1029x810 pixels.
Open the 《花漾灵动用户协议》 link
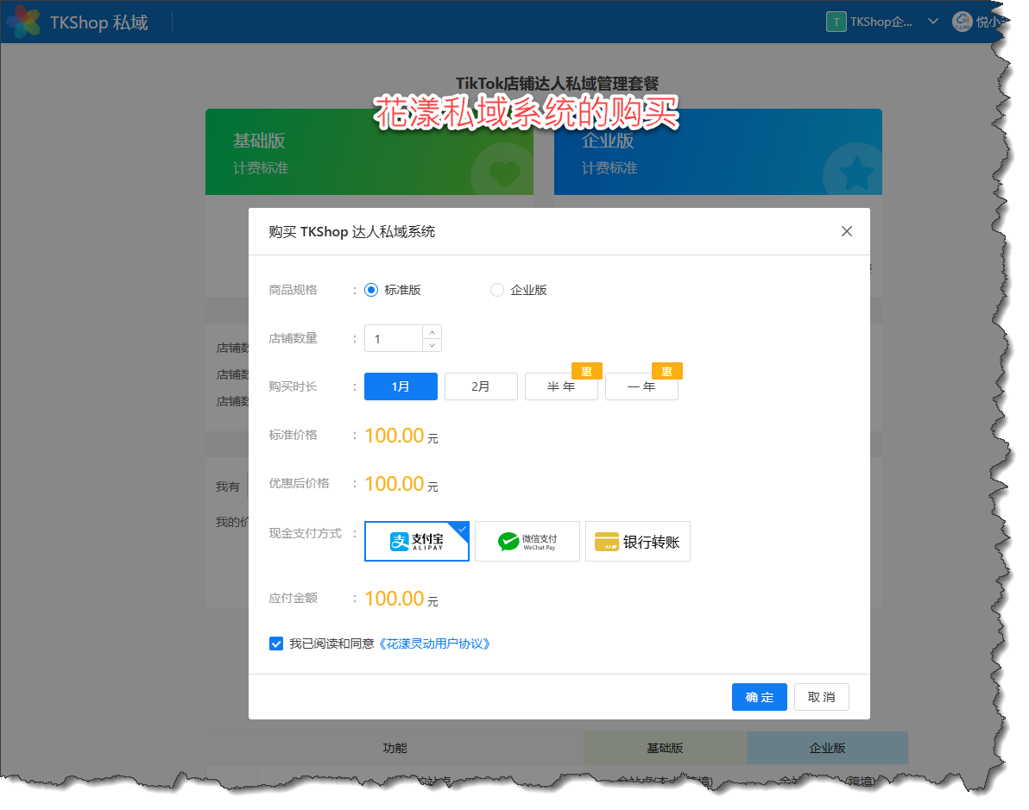(433, 644)
